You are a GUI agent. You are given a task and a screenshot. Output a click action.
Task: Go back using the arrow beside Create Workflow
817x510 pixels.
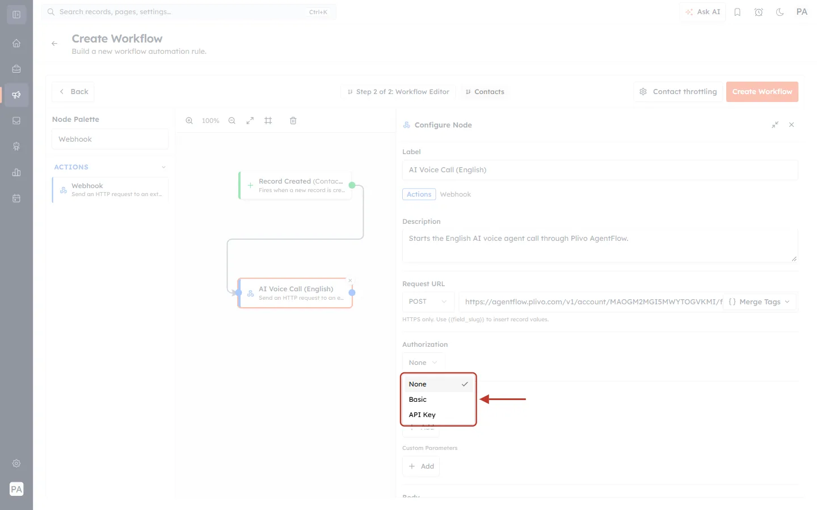(54, 44)
